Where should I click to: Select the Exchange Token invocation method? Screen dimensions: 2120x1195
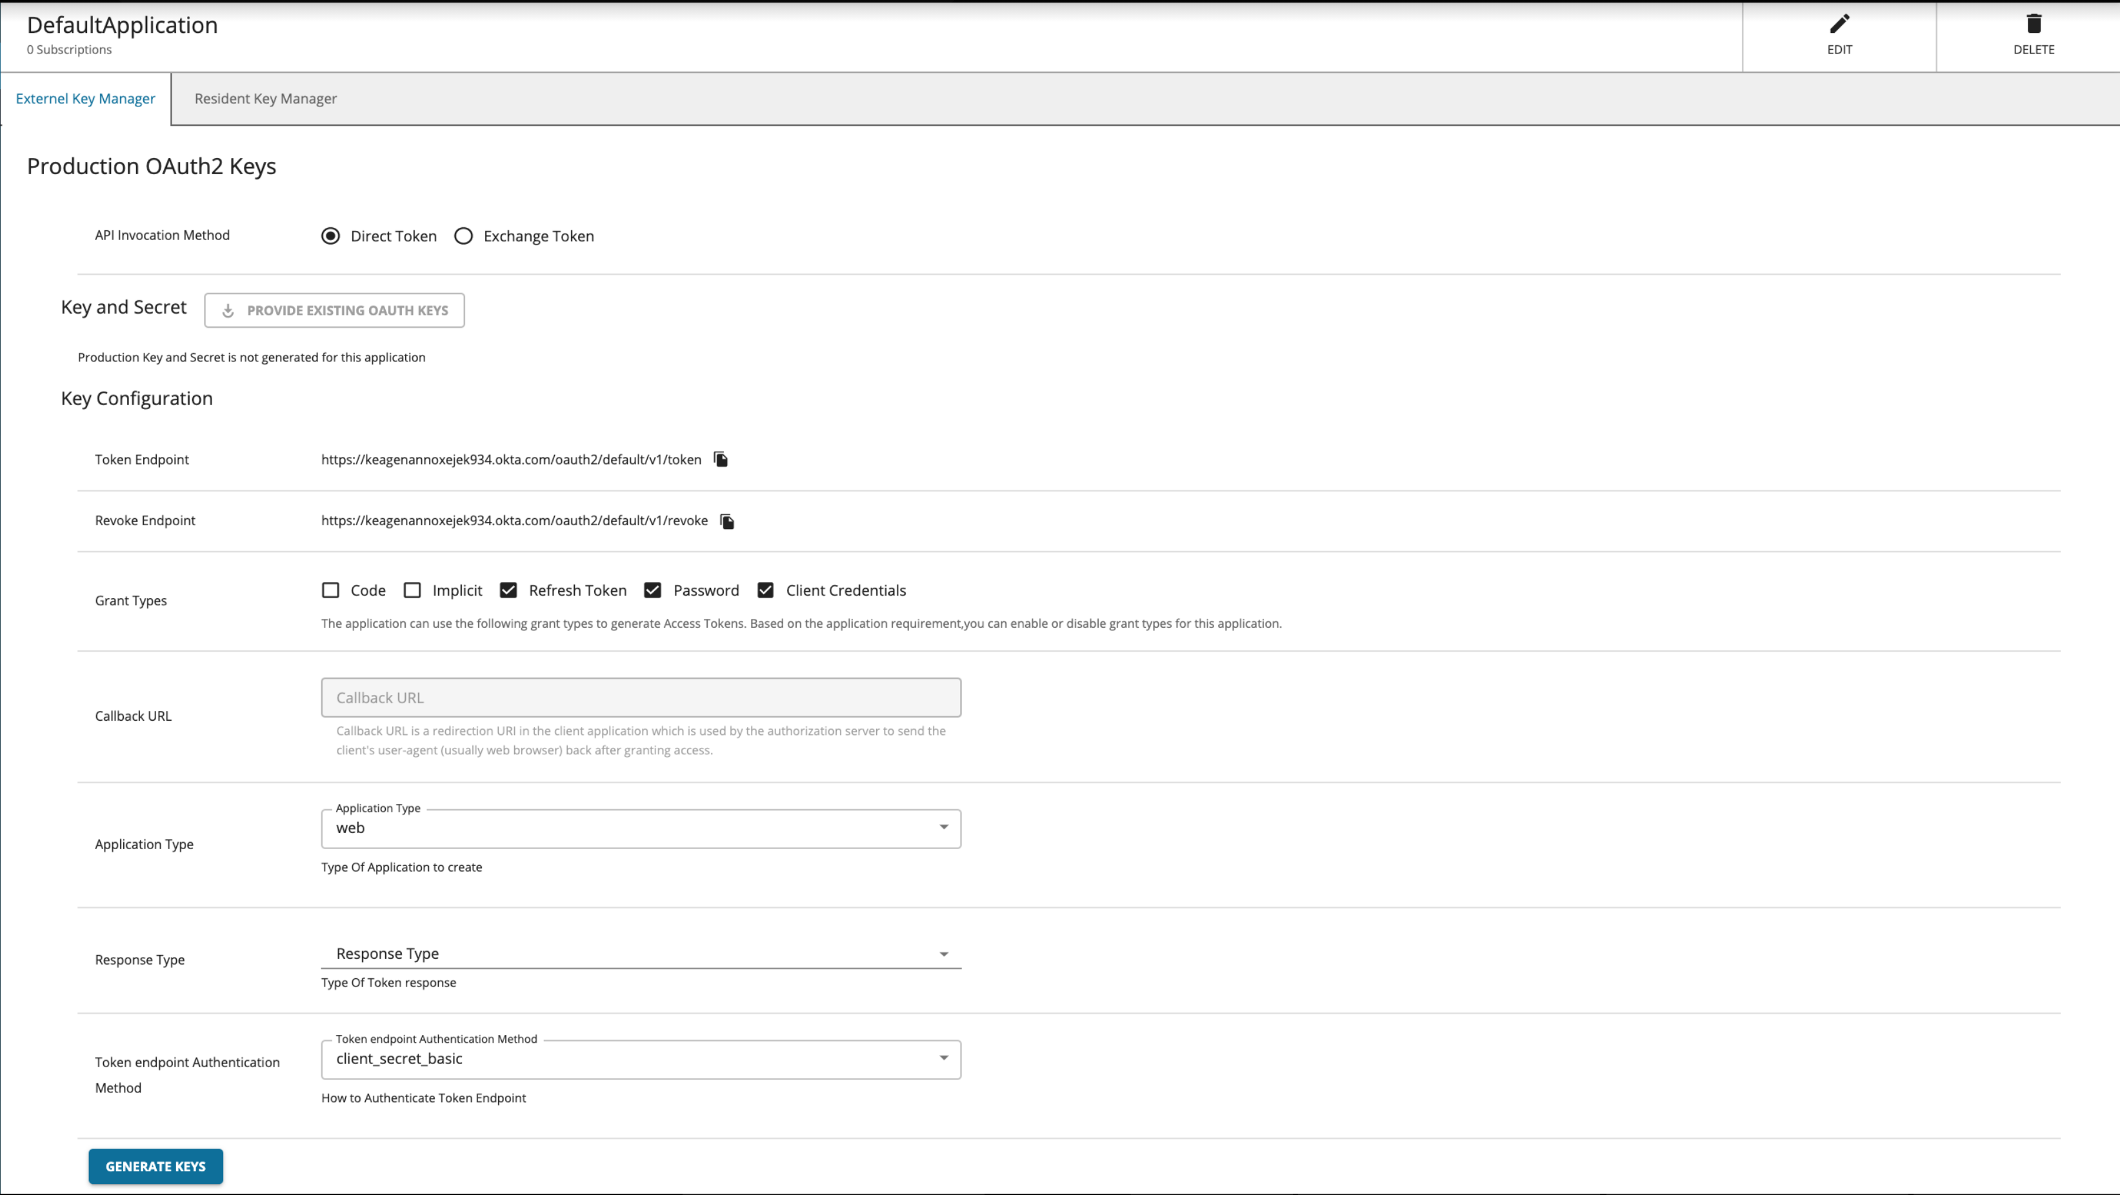[x=463, y=236]
